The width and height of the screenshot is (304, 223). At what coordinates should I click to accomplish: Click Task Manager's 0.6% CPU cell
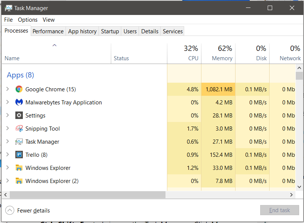(184, 142)
